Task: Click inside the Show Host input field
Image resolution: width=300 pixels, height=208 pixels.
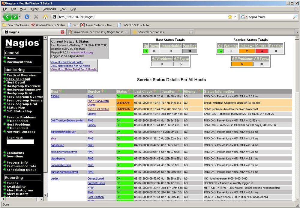Action: coord(20,142)
